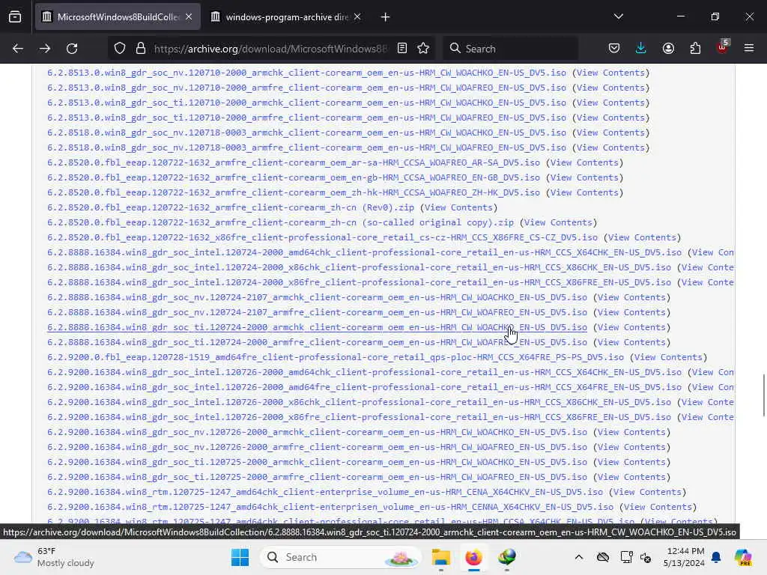Viewport: 767px width, 575px height.
Task: Open the Windows Start menu
Action: tap(240, 557)
